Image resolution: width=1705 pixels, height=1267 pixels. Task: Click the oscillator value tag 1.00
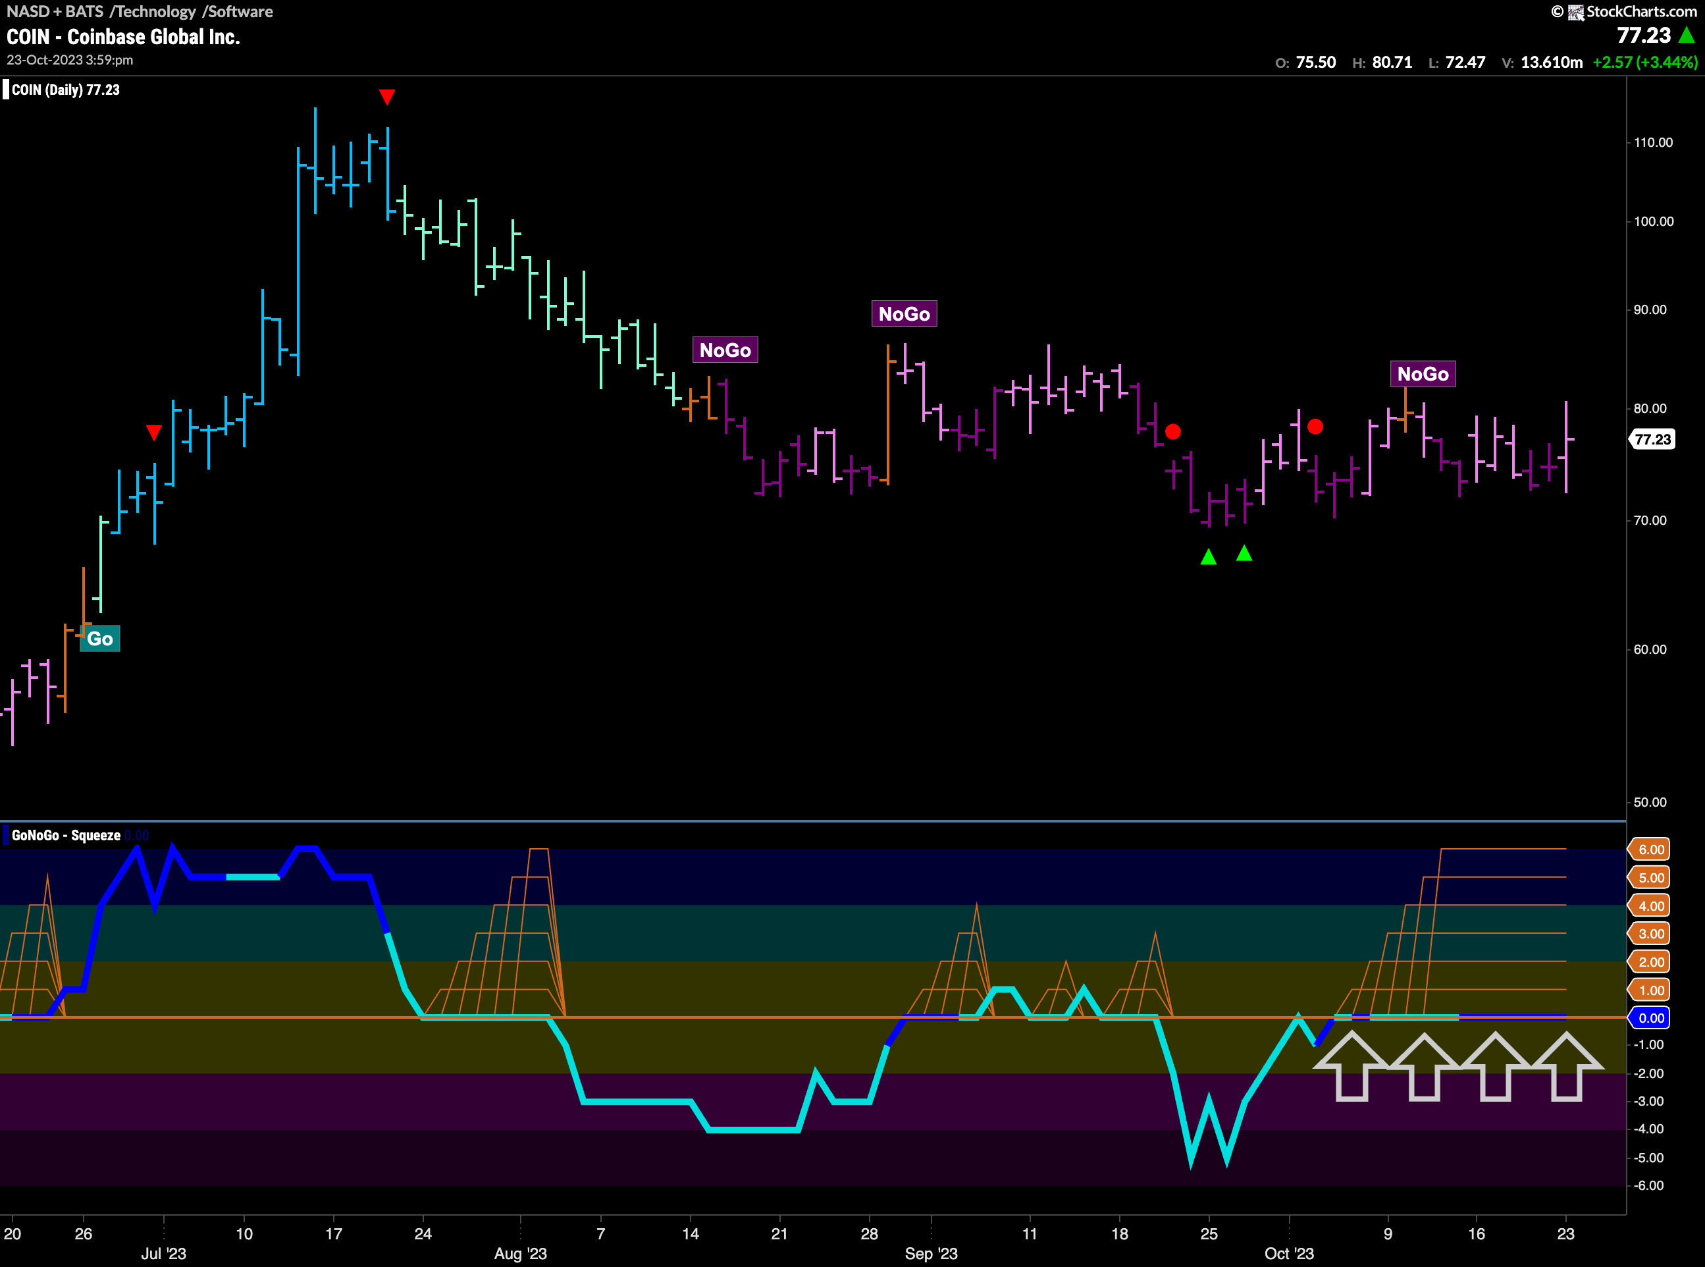click(1650, 990)
